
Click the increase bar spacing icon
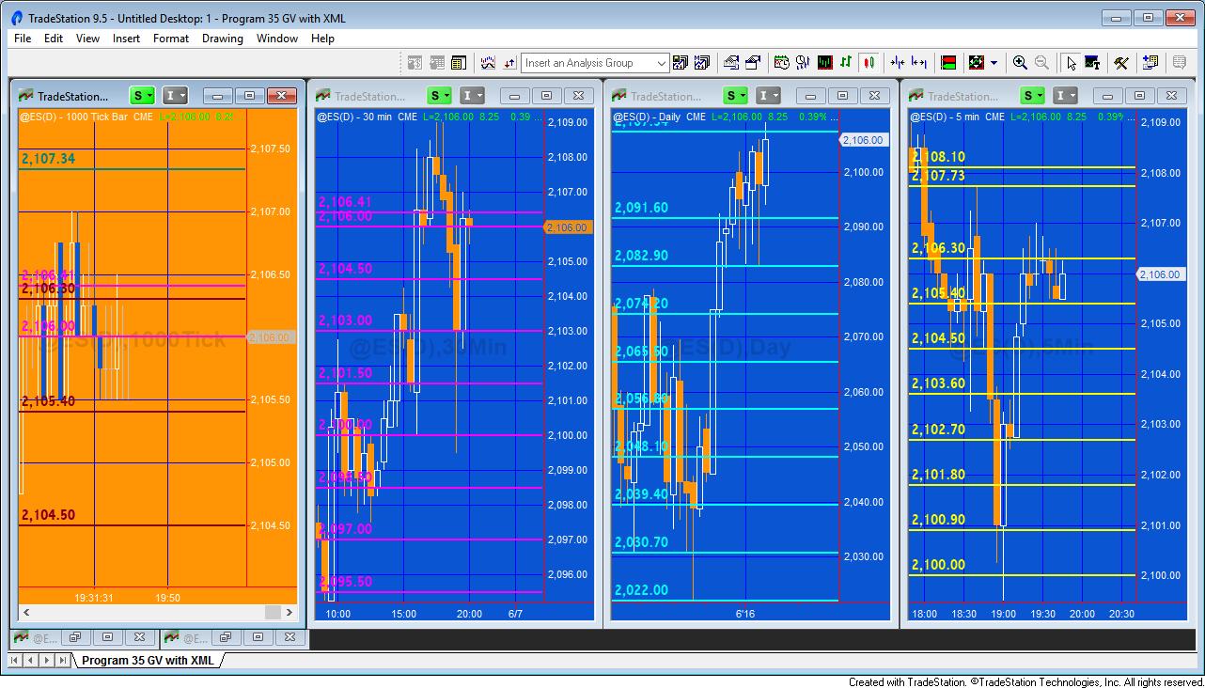pos(919,63)
